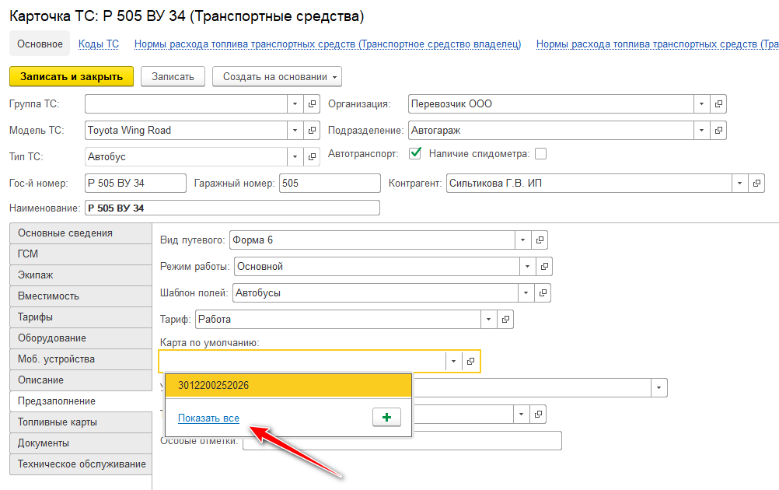Click open icon next to Организация field
779x490 pixels.
pos(718,104)
